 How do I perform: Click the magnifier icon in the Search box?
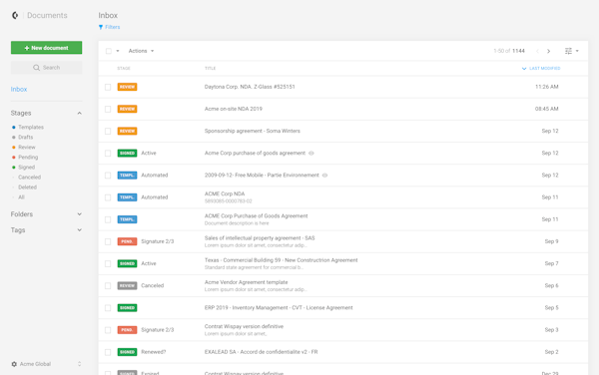[x=36, y=68]
